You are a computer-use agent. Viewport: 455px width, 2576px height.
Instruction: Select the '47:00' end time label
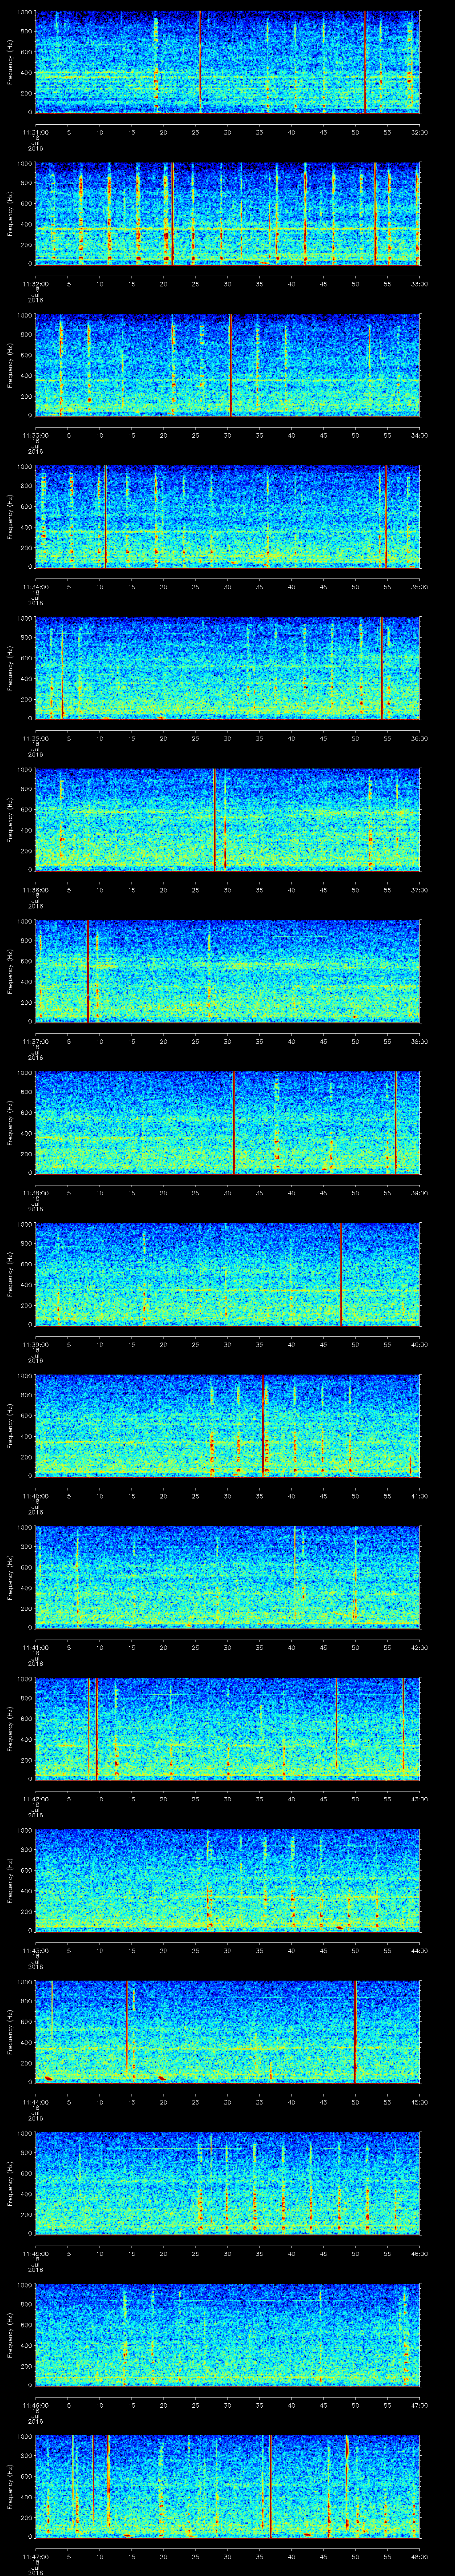coord(419,2405)
